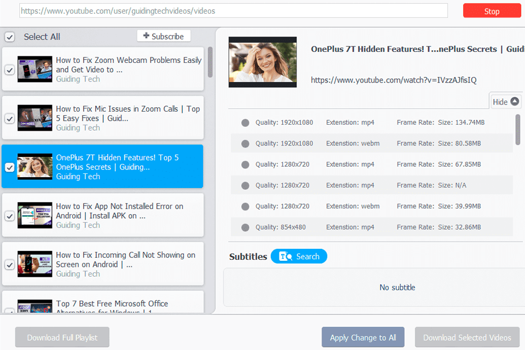Toggle the Select All checkbox
Viewport: 525px width, 350px height.
(x=10, y=37)
